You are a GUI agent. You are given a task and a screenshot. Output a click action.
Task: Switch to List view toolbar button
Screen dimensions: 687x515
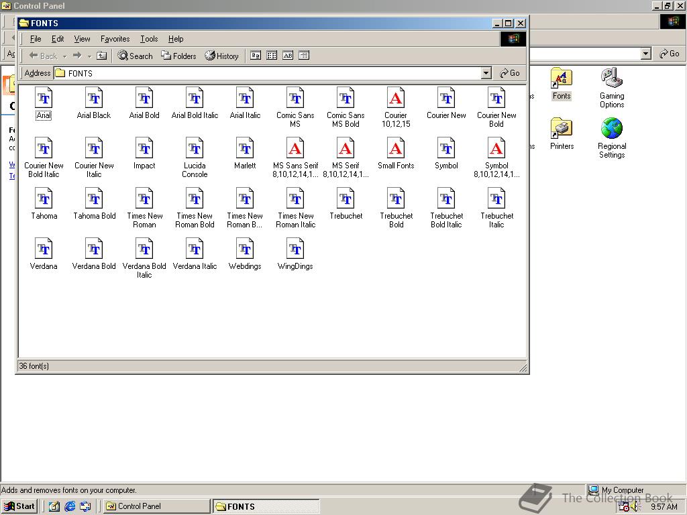tap(272, 56)
